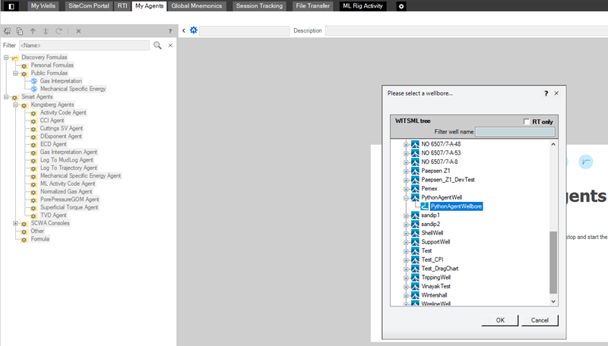Collapse the Public Formulas node
The image size is (608, 346).
coord(15,73)
